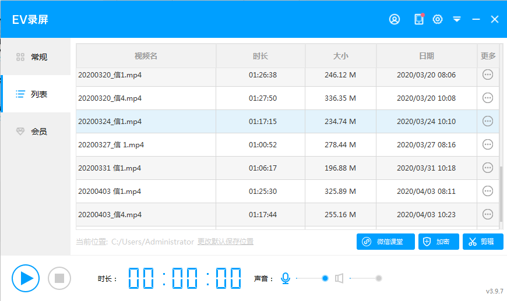Click the 更改默认保存位置 link

pyautogui.click(x=226, y=242)
